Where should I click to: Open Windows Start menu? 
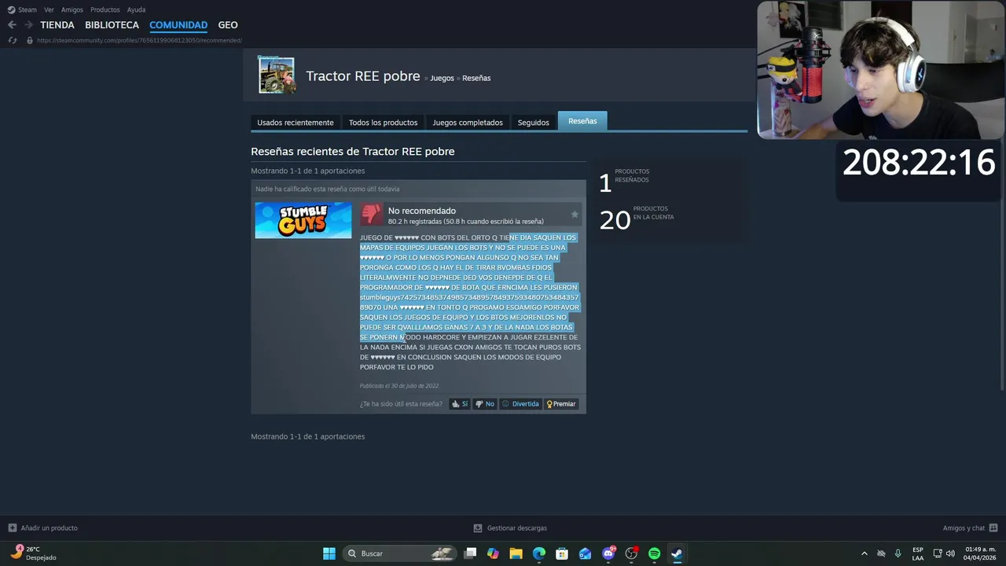tap(329, 553)
